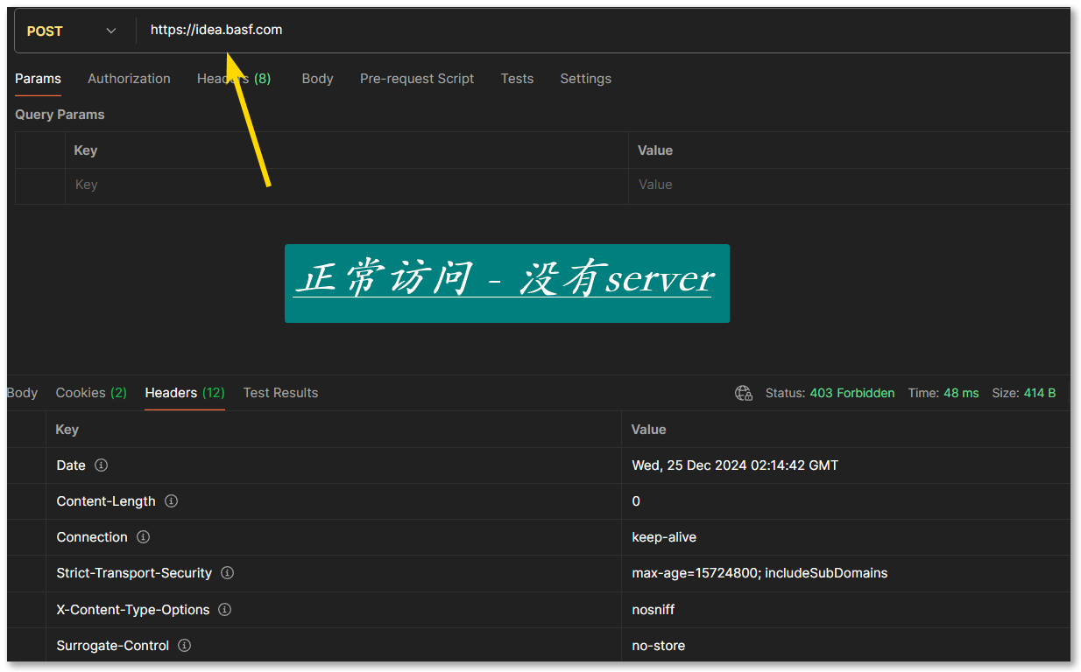Go to the Settings tab
This screenshot has height=672, width=1081.
585,79
